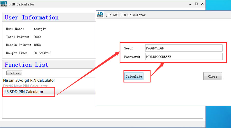Minimize the PIN Calculator window

[x=190, y=4]
